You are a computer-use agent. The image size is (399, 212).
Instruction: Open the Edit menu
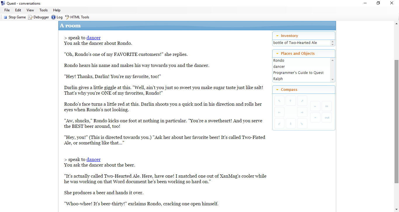18,10
